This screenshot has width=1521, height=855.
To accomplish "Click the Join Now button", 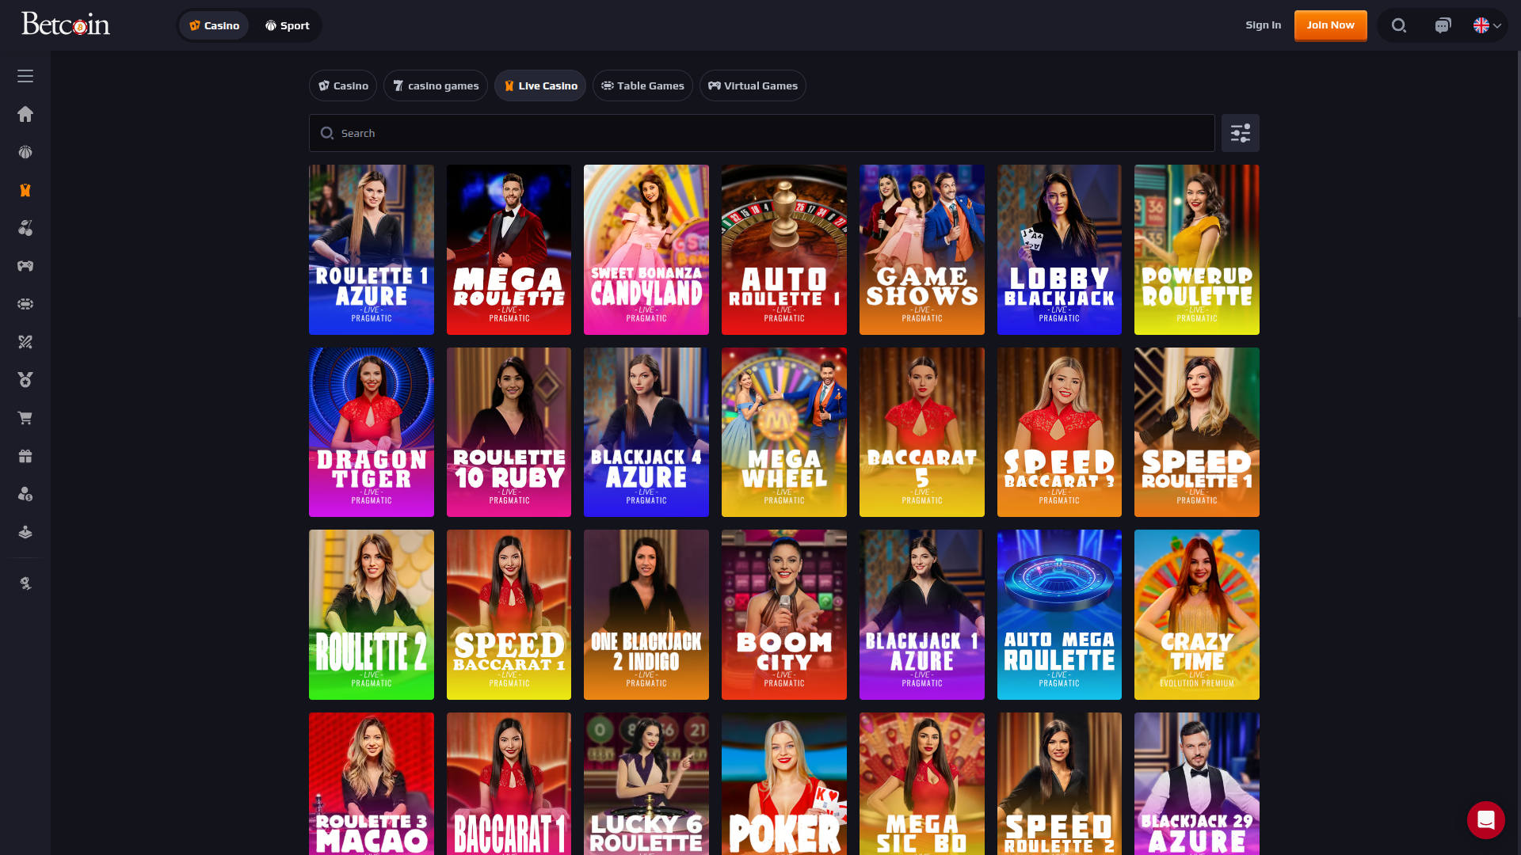I will pos(1330,25).
